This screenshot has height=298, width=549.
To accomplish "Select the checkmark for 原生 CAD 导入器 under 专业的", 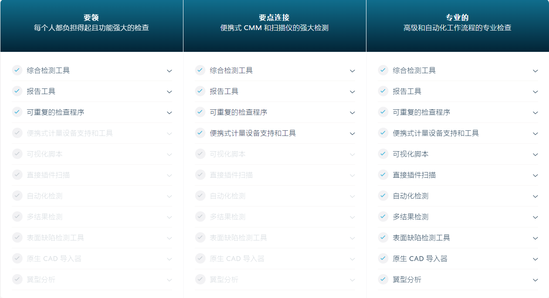I will [383, 259].
